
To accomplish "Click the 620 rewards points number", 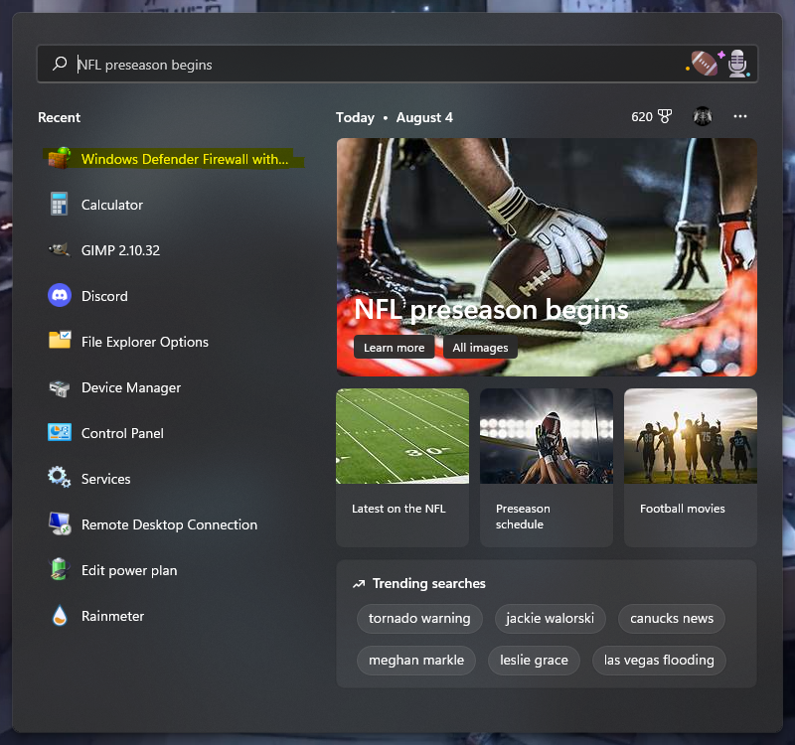I will 642,117.
